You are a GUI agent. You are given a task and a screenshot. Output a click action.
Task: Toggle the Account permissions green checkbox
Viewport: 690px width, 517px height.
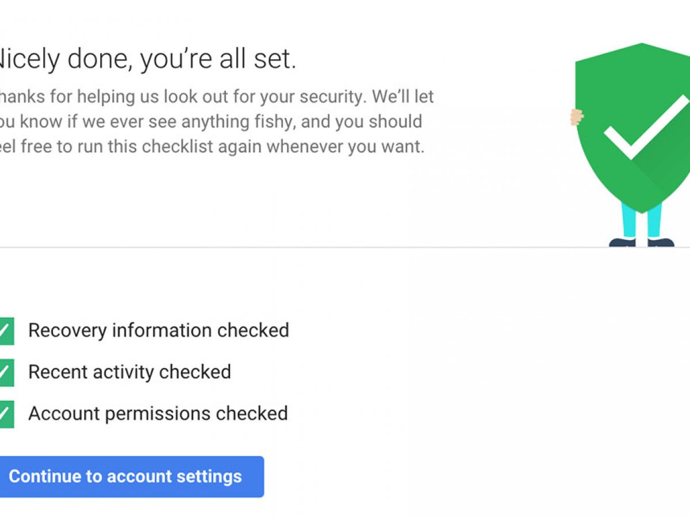6,414
